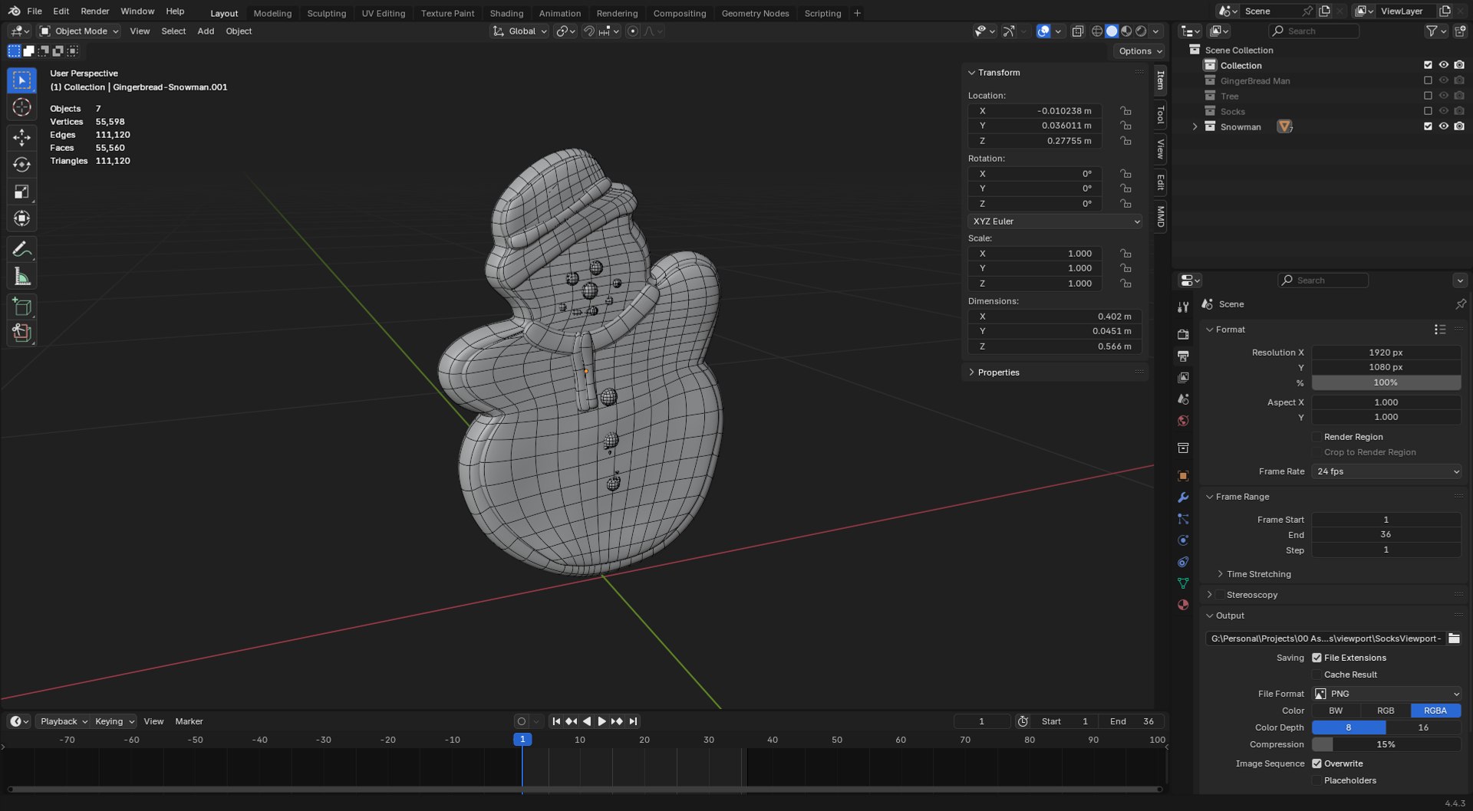Viewport: 1473px width, 811px height.
Task: Open the Frame Rate dropdown
Action: pos(1386,471)
